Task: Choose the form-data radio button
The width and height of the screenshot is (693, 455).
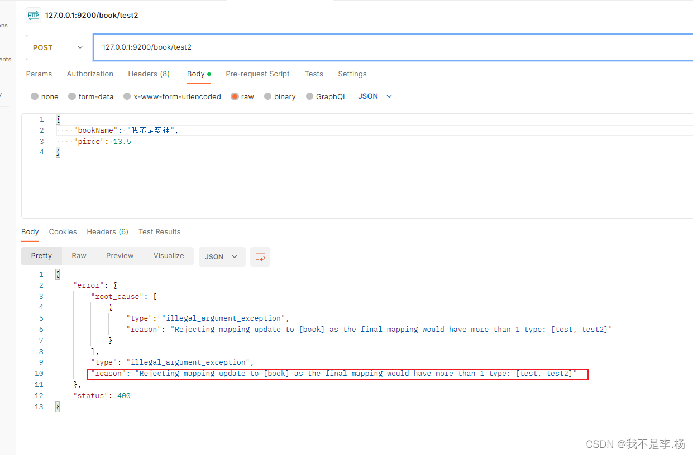Action: [x=72, y=96]
